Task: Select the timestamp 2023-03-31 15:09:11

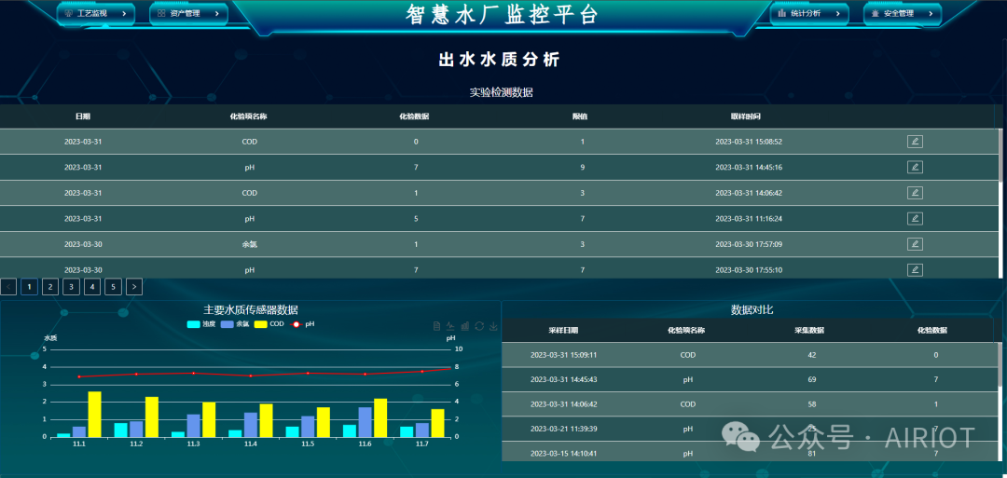Action: (x=564, y=355)
